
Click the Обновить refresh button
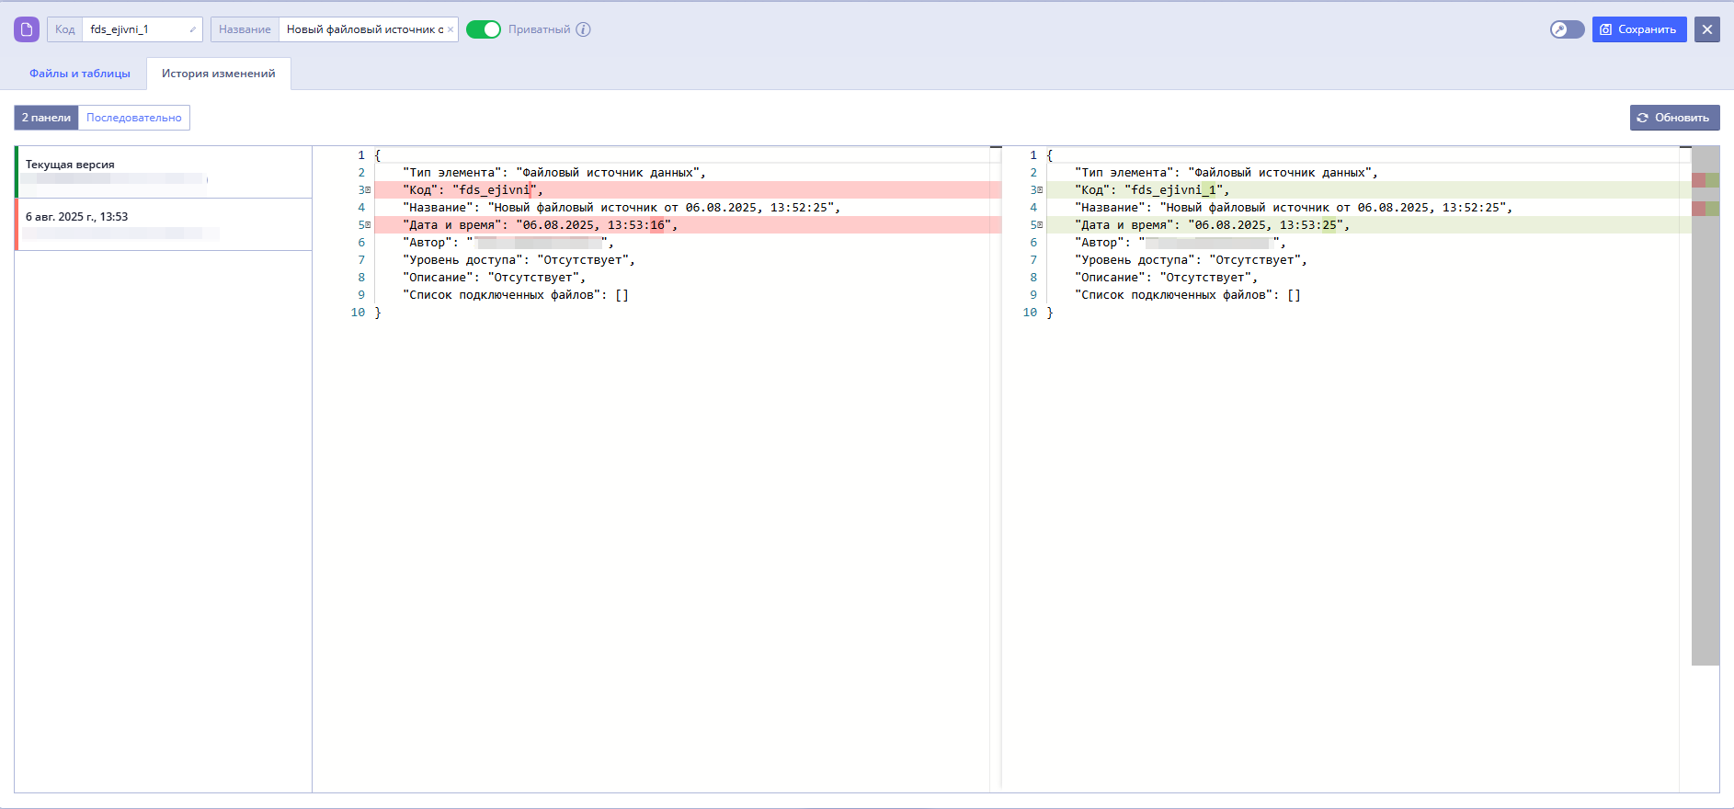1674,118
